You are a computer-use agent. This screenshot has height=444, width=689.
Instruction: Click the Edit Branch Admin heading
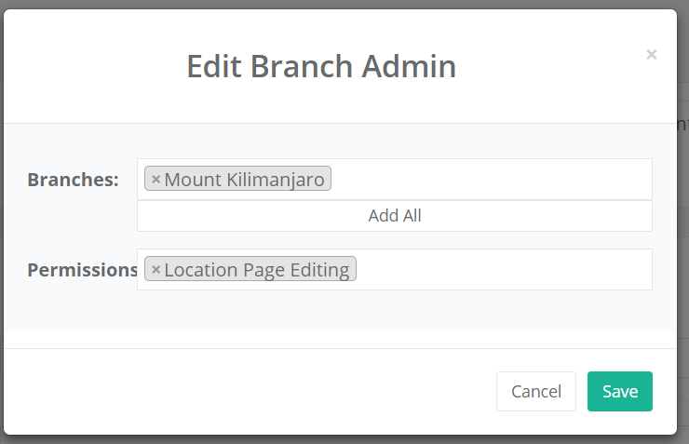[x=321, y=66]
